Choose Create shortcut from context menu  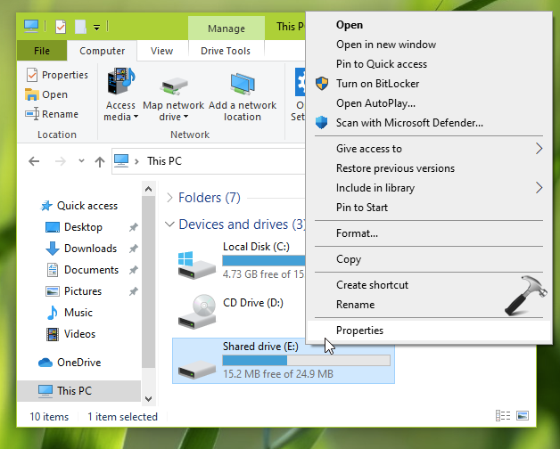429,285
